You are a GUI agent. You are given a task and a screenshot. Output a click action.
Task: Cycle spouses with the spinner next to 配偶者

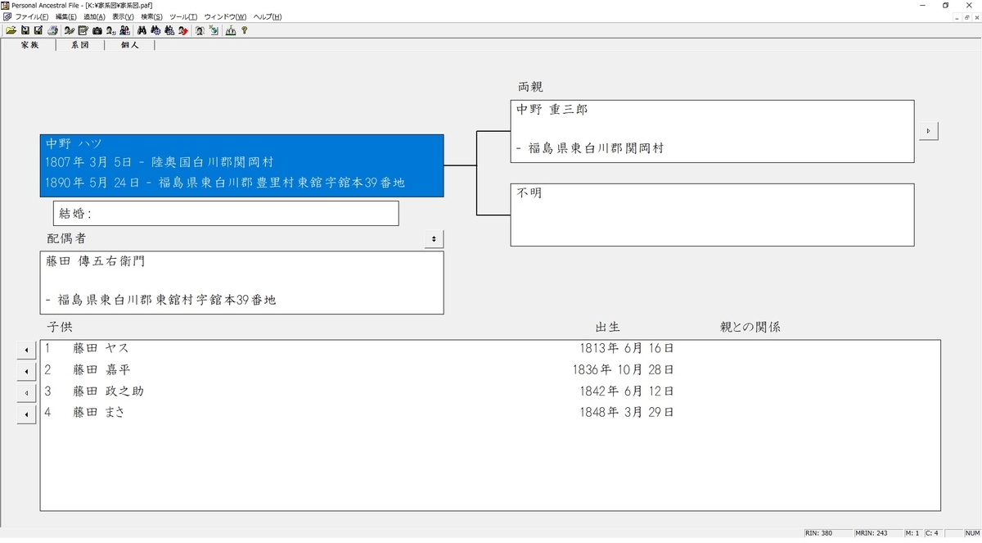coord(434,238)
